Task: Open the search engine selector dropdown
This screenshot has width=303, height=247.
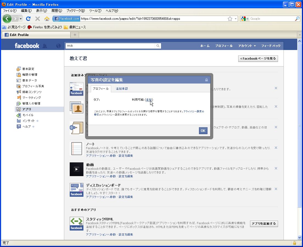Action: pyautogui.click(x=245, y=19)
